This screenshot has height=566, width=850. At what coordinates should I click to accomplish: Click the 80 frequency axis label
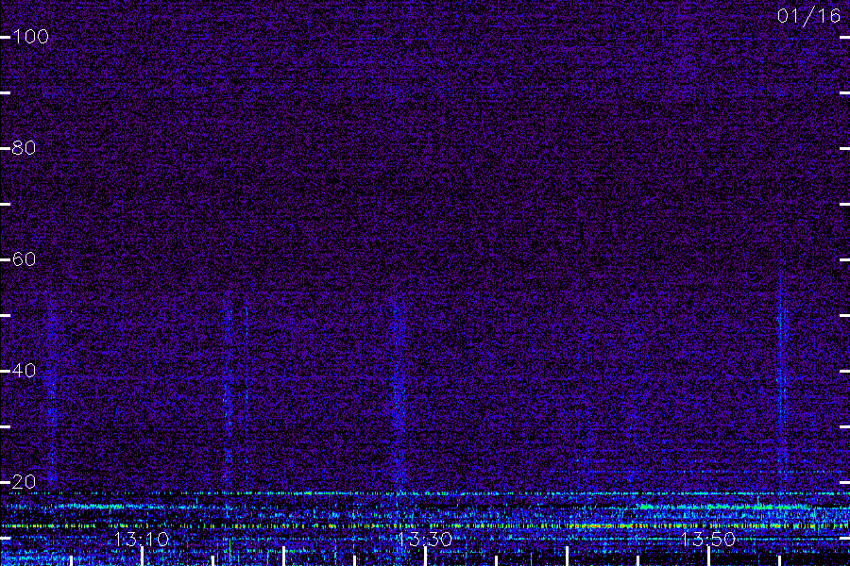point(24,148)
